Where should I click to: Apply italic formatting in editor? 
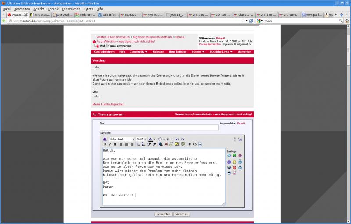[110, 144]
